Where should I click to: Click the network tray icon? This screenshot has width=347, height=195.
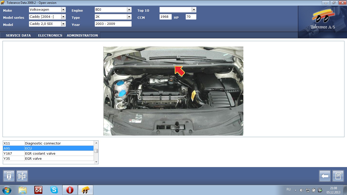click(x=308, y=190)
